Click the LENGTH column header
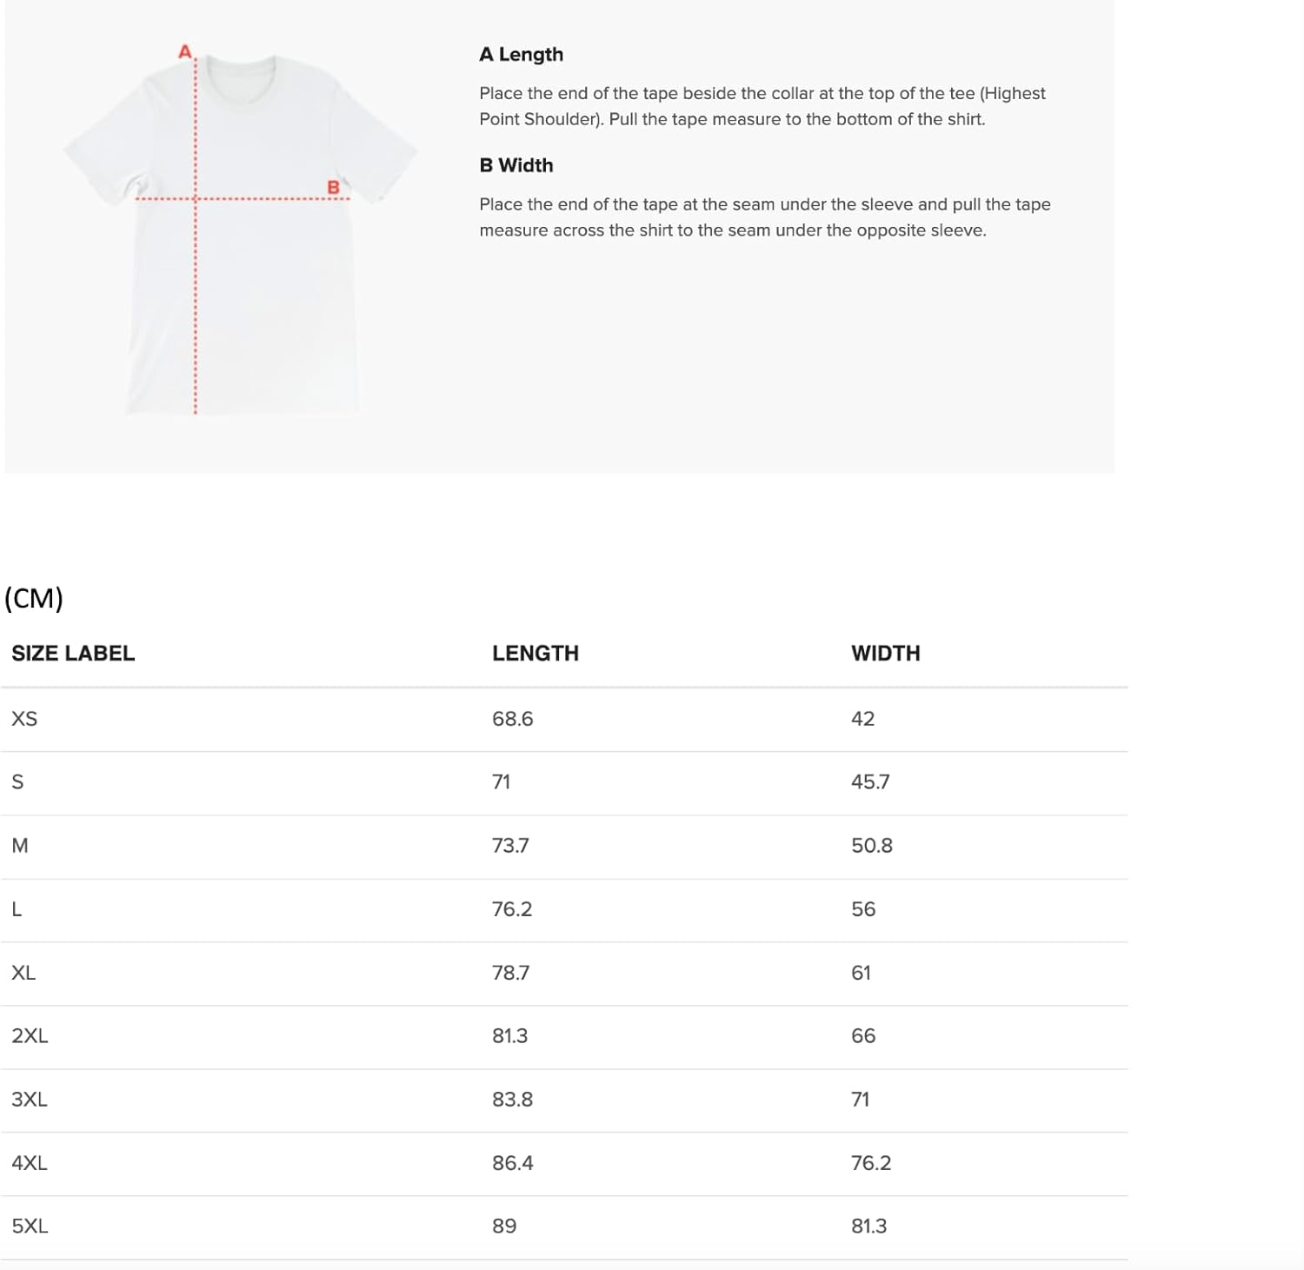This screenshot has height=1270, width=1304. tap(535, 654)
